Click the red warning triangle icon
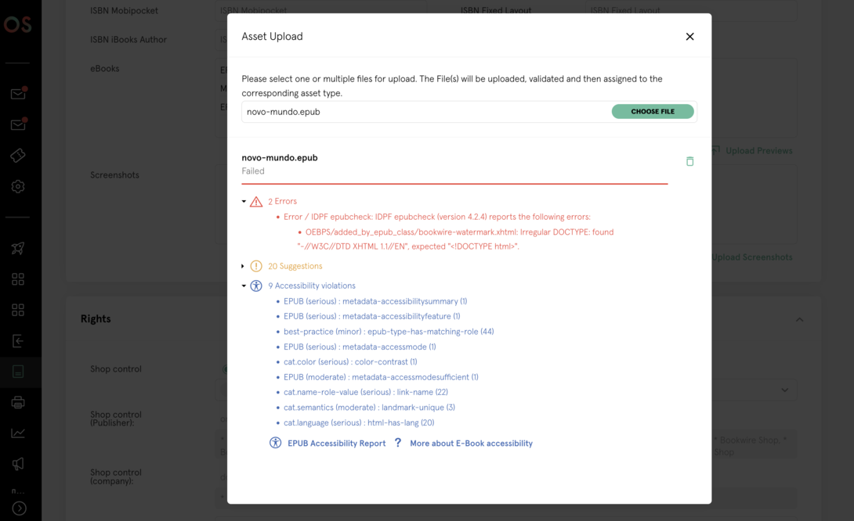The width and height of the screenshot is (854, 521). (256, 202)
